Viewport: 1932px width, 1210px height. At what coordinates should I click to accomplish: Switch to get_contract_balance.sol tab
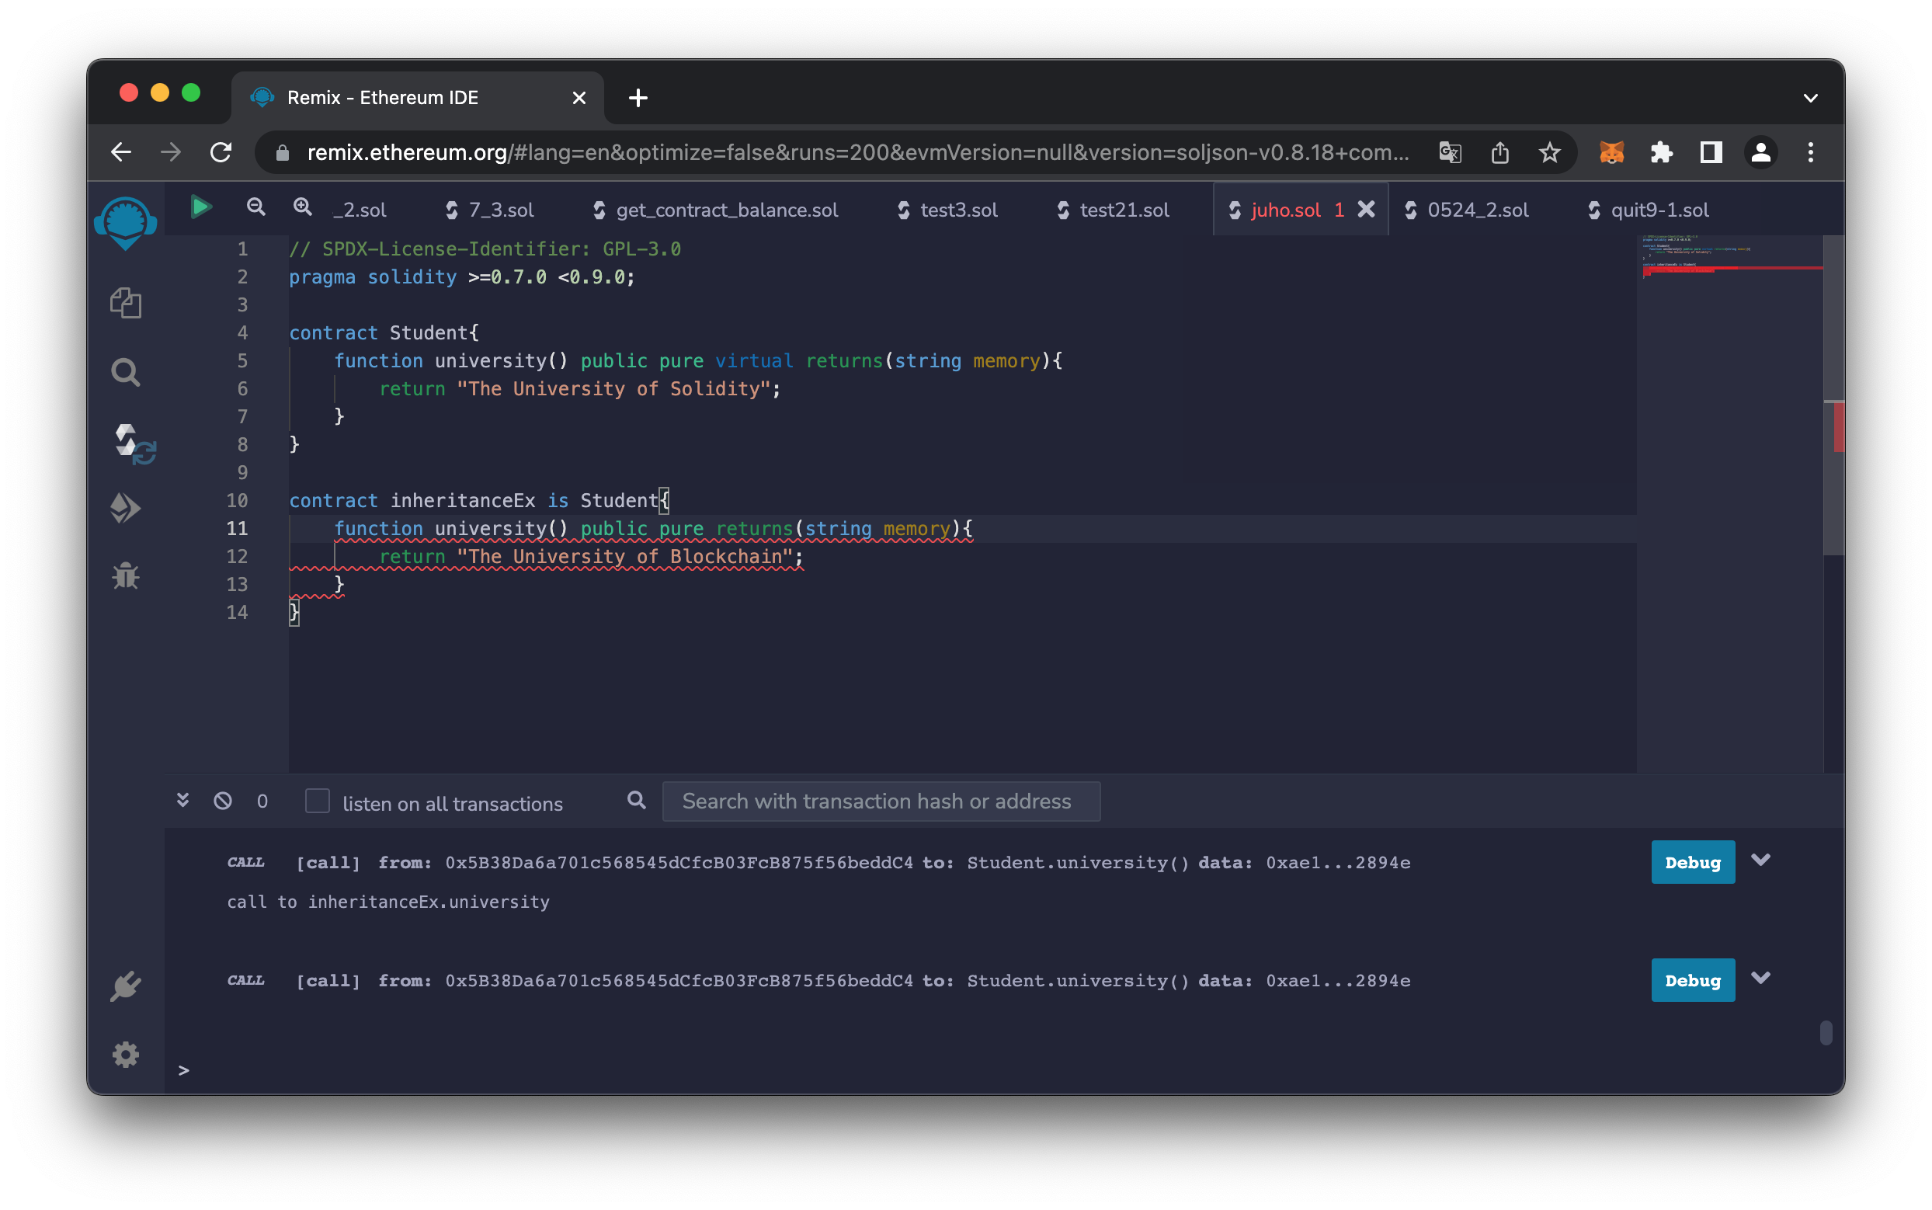pos(726,210)
